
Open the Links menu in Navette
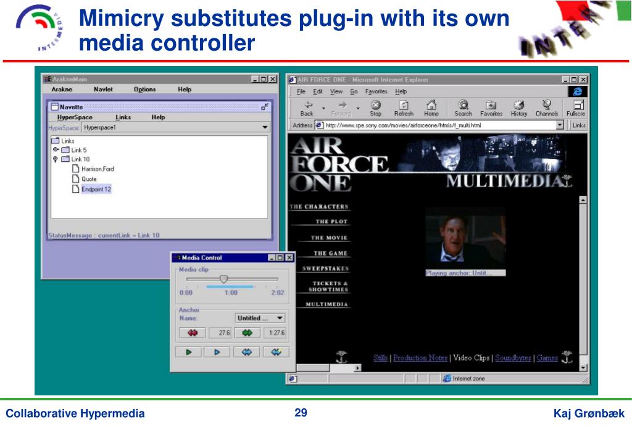pyautogui.click(x=123, y=117)
